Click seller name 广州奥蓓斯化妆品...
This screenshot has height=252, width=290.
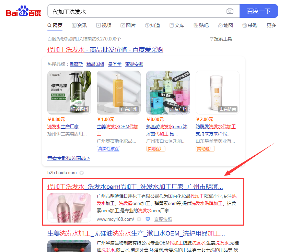pyautogui.click(x=117, y=141)
